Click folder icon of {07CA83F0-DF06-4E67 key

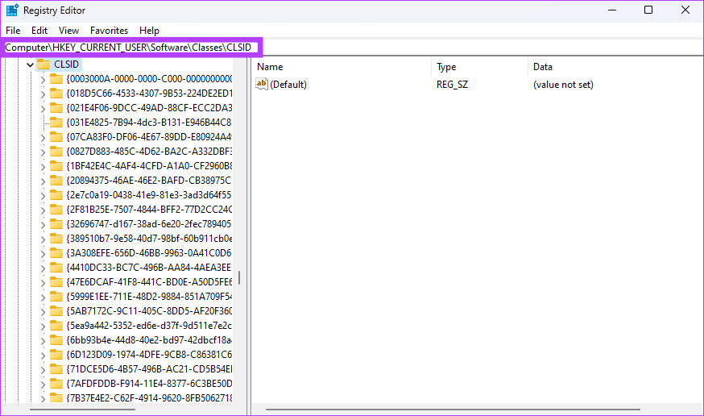(x=56, y=136)
